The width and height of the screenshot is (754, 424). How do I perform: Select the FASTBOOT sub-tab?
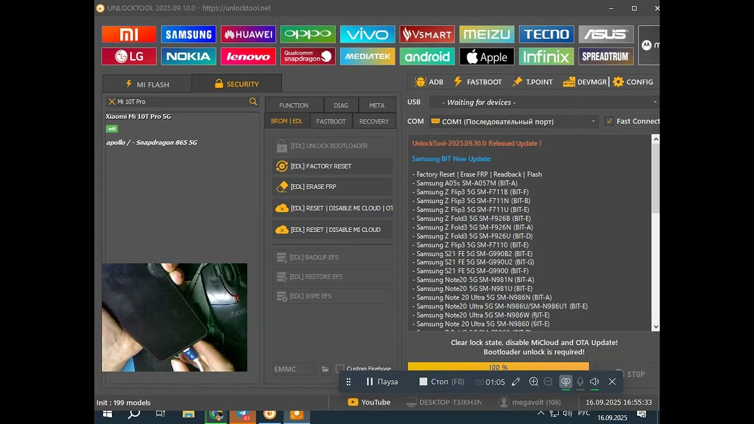tap(331, 121)
